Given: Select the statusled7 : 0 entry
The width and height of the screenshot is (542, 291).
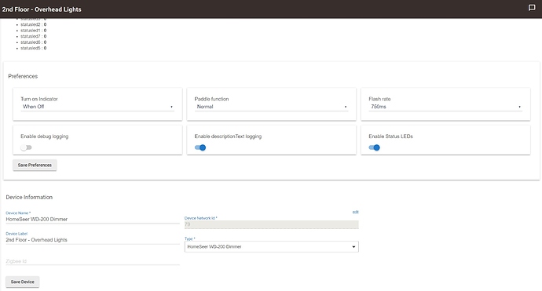Looking at the screenshot, I should 33,36.
